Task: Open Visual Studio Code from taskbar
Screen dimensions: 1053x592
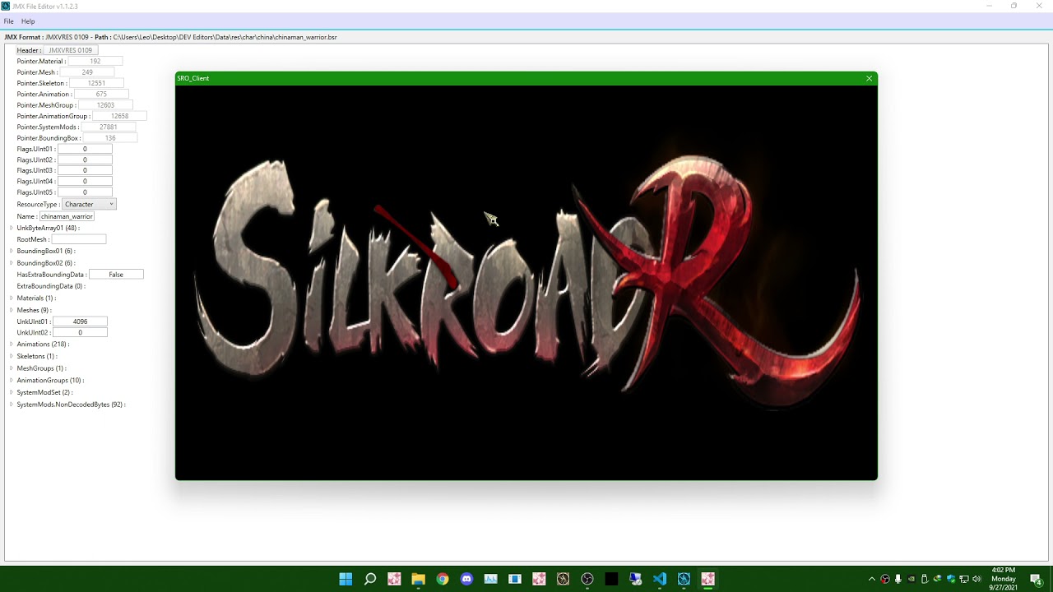Action: coord(659,579)
